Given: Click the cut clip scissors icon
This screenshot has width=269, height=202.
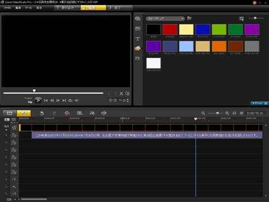Looking at the screenshot, I should tap(121, 94).
